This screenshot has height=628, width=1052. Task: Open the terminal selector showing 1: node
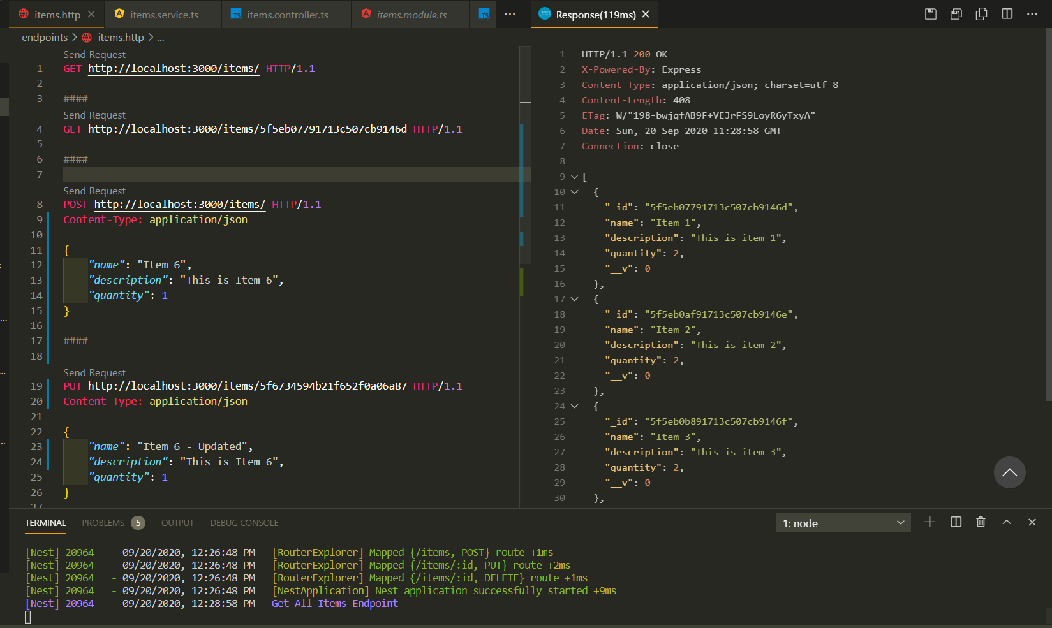[x=843, y=523]
